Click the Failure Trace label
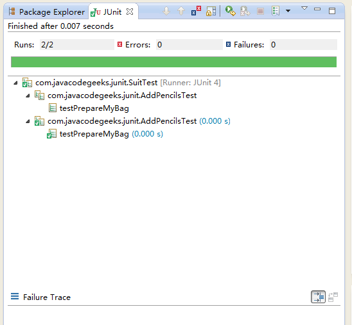 tap(47, 297)
